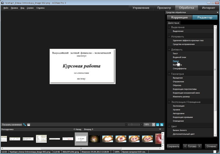Viewport: 220px width, 154px height.
Task: Click Вперед in the filmstrip
Action: [x=88, y=129]
